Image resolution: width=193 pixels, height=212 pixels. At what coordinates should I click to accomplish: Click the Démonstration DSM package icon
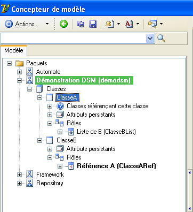[x=29, y=80]
